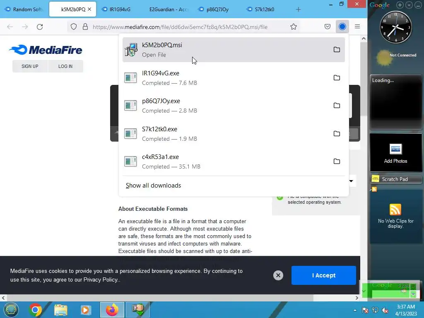424x318 pixels.
Task: Click the RSS feed gadget icon
Action: (x=395, y=210)
